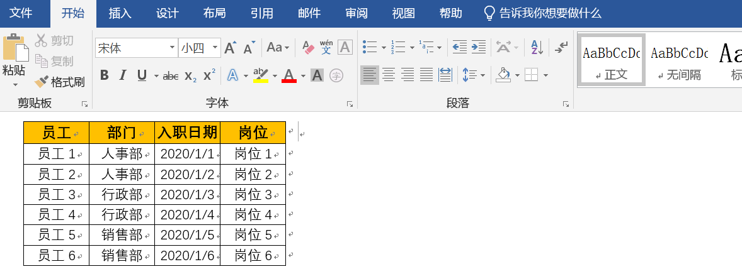Image resolution: width=742 pixels, height=274 pixels.
Task: Apply red font color
Action: 289,75
